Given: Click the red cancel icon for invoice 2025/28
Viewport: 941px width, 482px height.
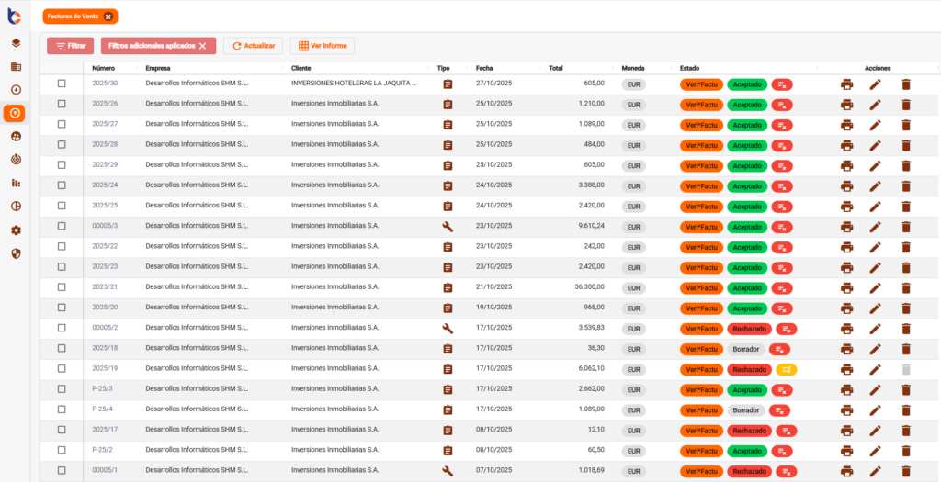Looking at the screenshot, I should point(782,146).
